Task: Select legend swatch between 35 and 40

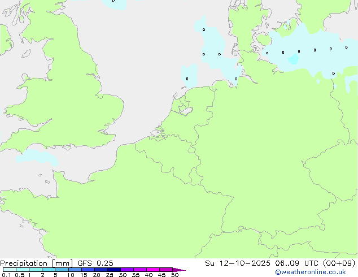Action: tap(140, 270)
